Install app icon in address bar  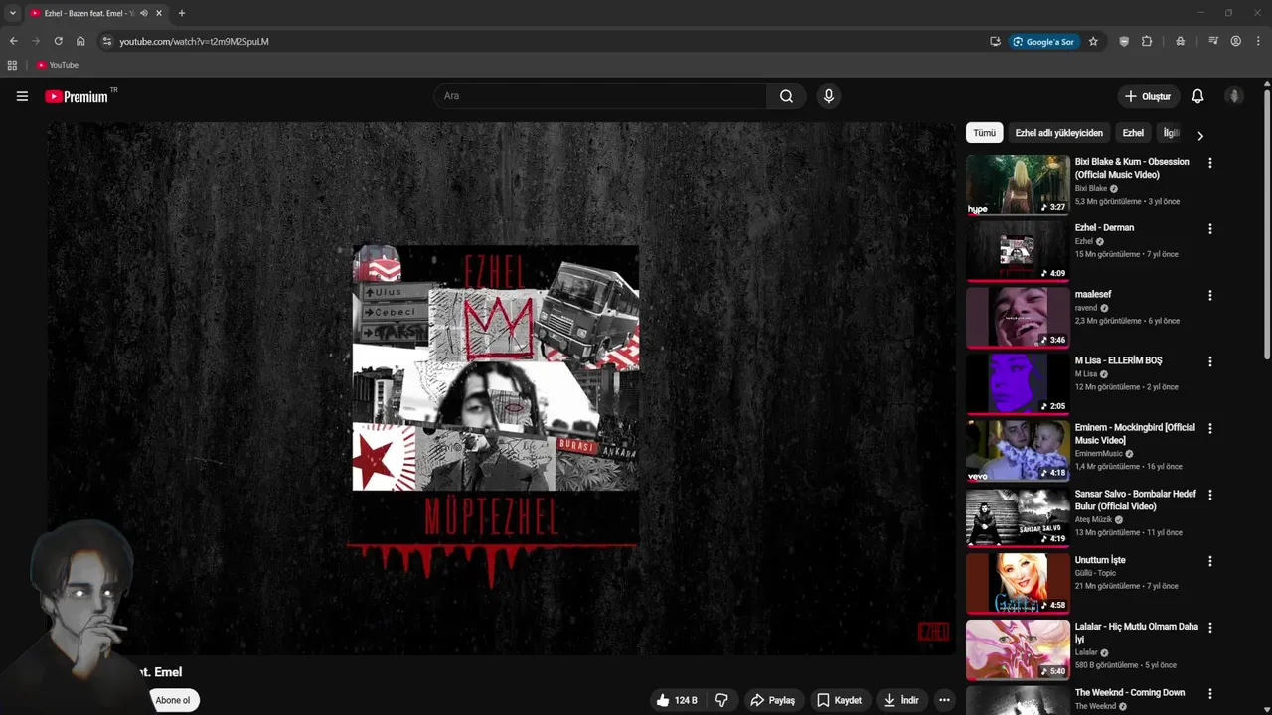pos(995,41)
